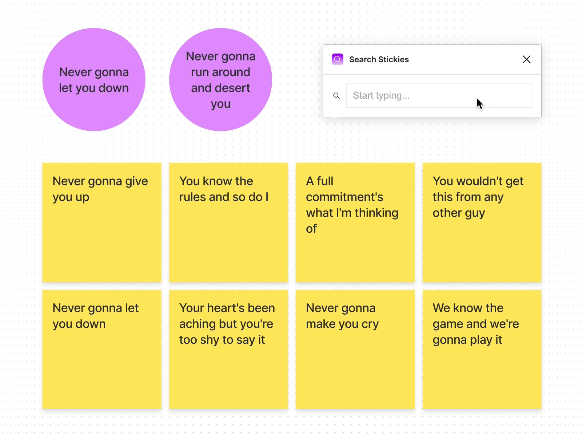Click the text 'rules and so do I'
The height and width of the screenshot is (437, 582).
tap(224, 197)
